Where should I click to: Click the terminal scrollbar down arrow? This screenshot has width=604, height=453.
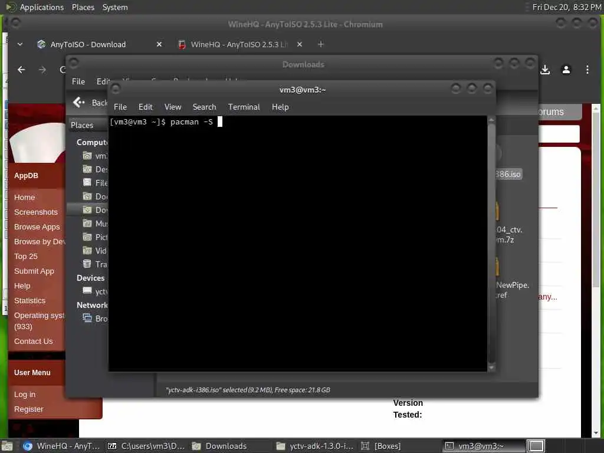491,368
